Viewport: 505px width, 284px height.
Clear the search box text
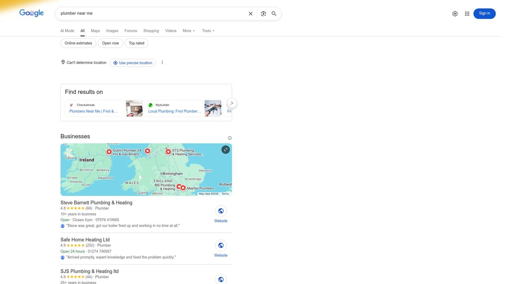(251, 14)
